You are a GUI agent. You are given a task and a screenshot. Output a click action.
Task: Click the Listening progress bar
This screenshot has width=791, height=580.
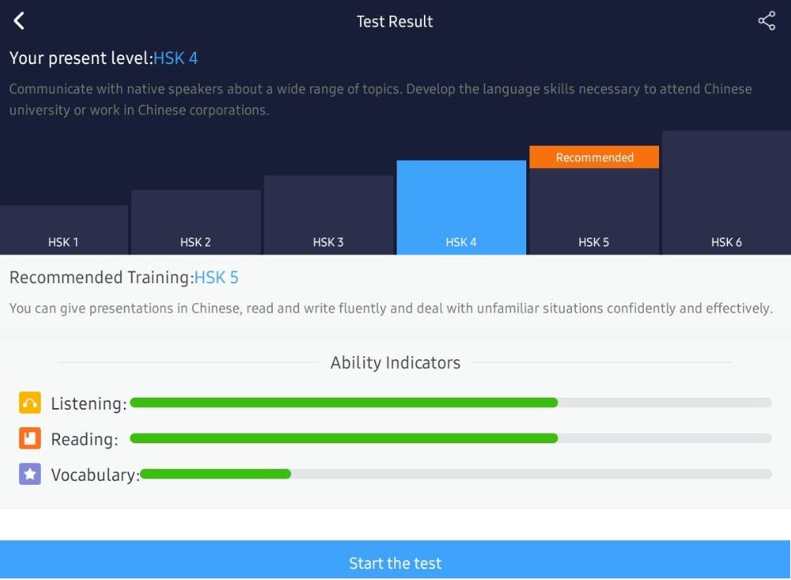click(x=450, y=402)
